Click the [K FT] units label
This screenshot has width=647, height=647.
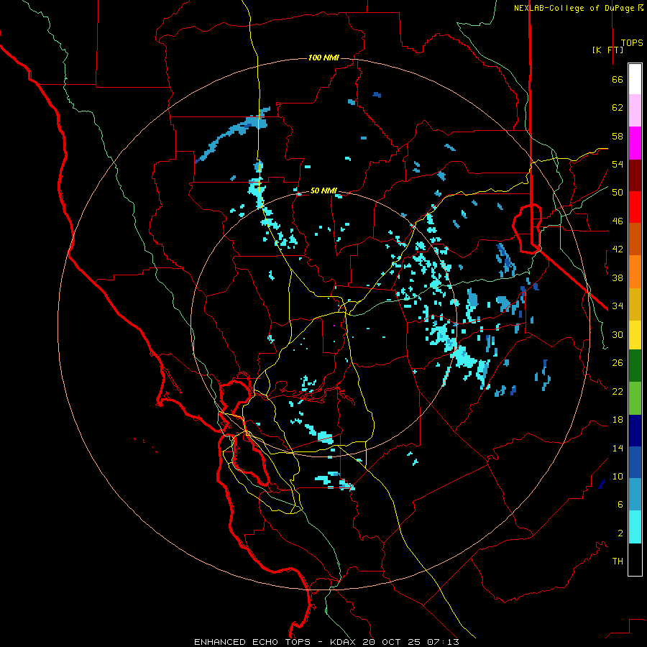[x=607, y=50]
